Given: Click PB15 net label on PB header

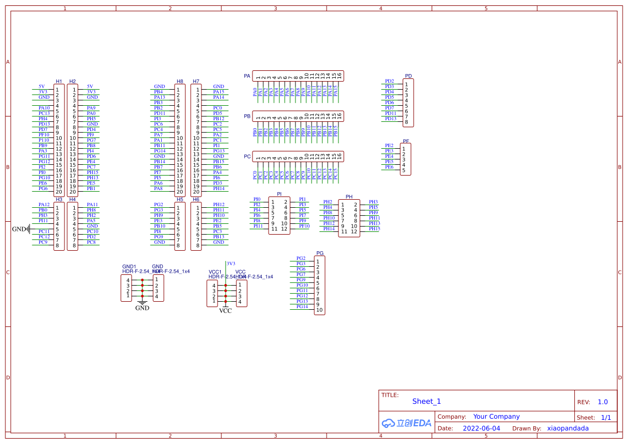Looking at the screenshot, I should coord(336,131).
